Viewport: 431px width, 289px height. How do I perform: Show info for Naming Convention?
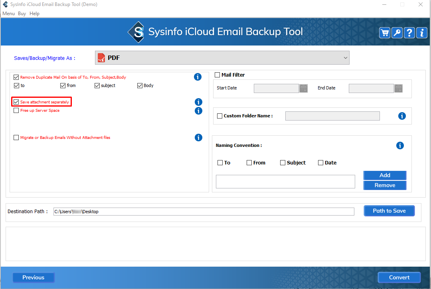tap(400, 146)
